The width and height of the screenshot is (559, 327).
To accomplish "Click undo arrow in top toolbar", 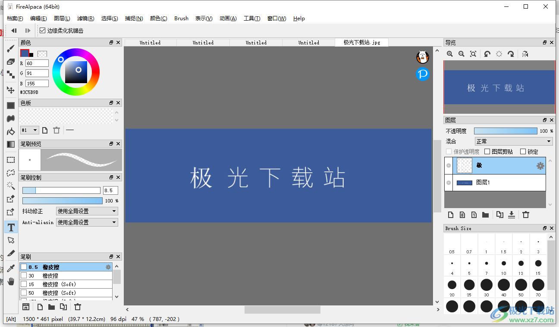I will [x=14, y=31].
